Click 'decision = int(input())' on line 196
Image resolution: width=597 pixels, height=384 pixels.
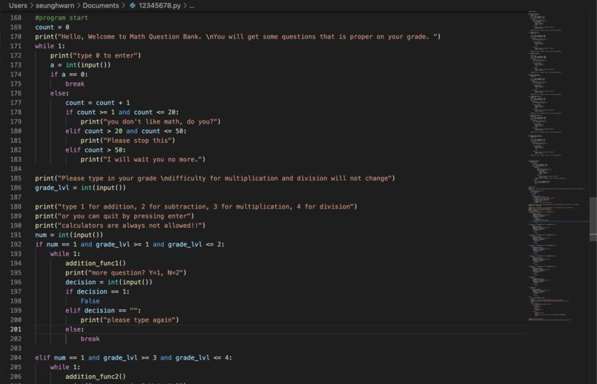click(109, 282)
